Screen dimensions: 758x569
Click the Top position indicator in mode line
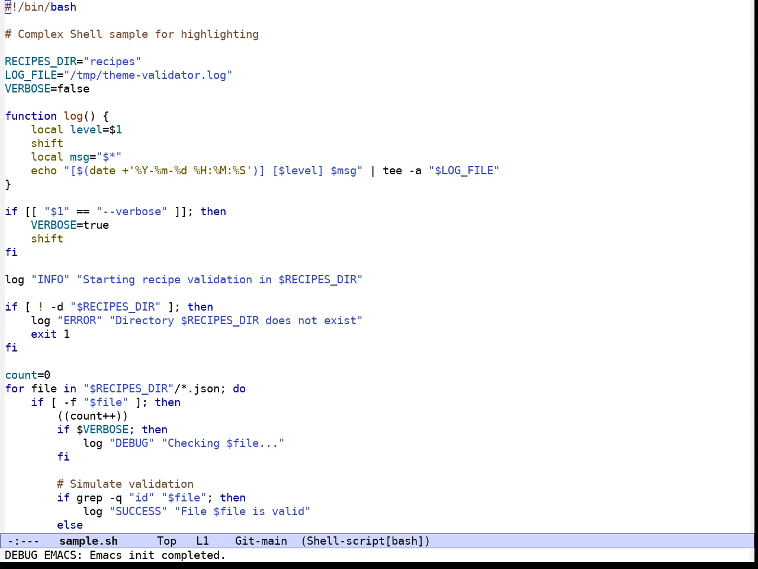click(x=167, y=541)
